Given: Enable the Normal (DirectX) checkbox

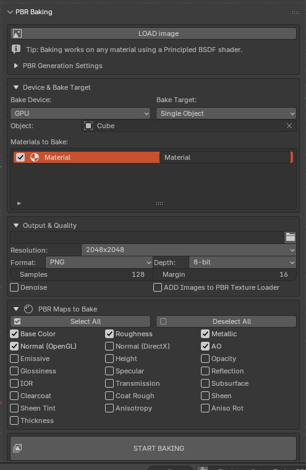Looking at the screenshot, I should pos(109,346).
